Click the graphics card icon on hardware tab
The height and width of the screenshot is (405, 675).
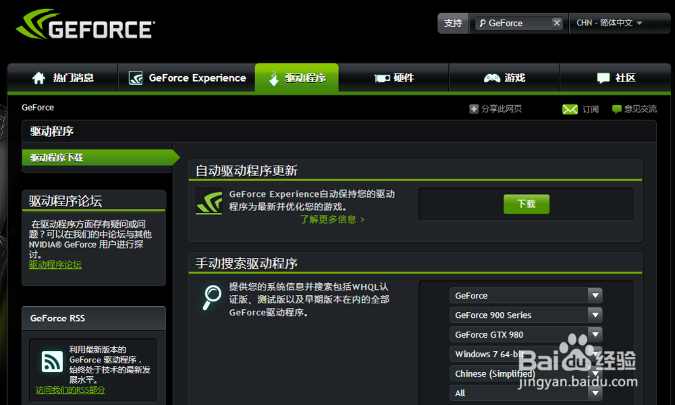(x=382, y=78)
